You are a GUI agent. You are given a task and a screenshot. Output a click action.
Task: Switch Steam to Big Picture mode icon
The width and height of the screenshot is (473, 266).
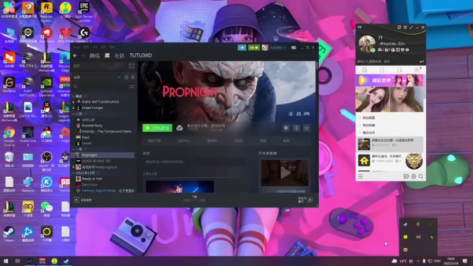(x=293, y=48)
